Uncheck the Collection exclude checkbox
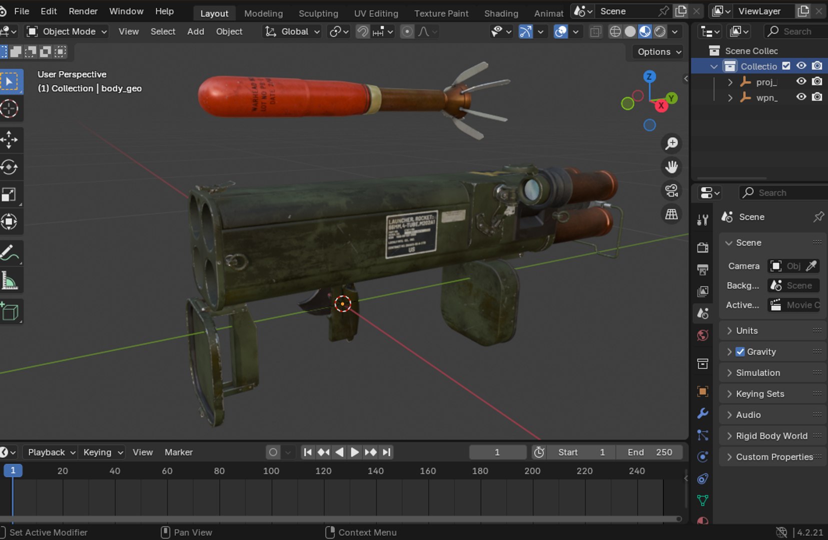 [786, 66]
